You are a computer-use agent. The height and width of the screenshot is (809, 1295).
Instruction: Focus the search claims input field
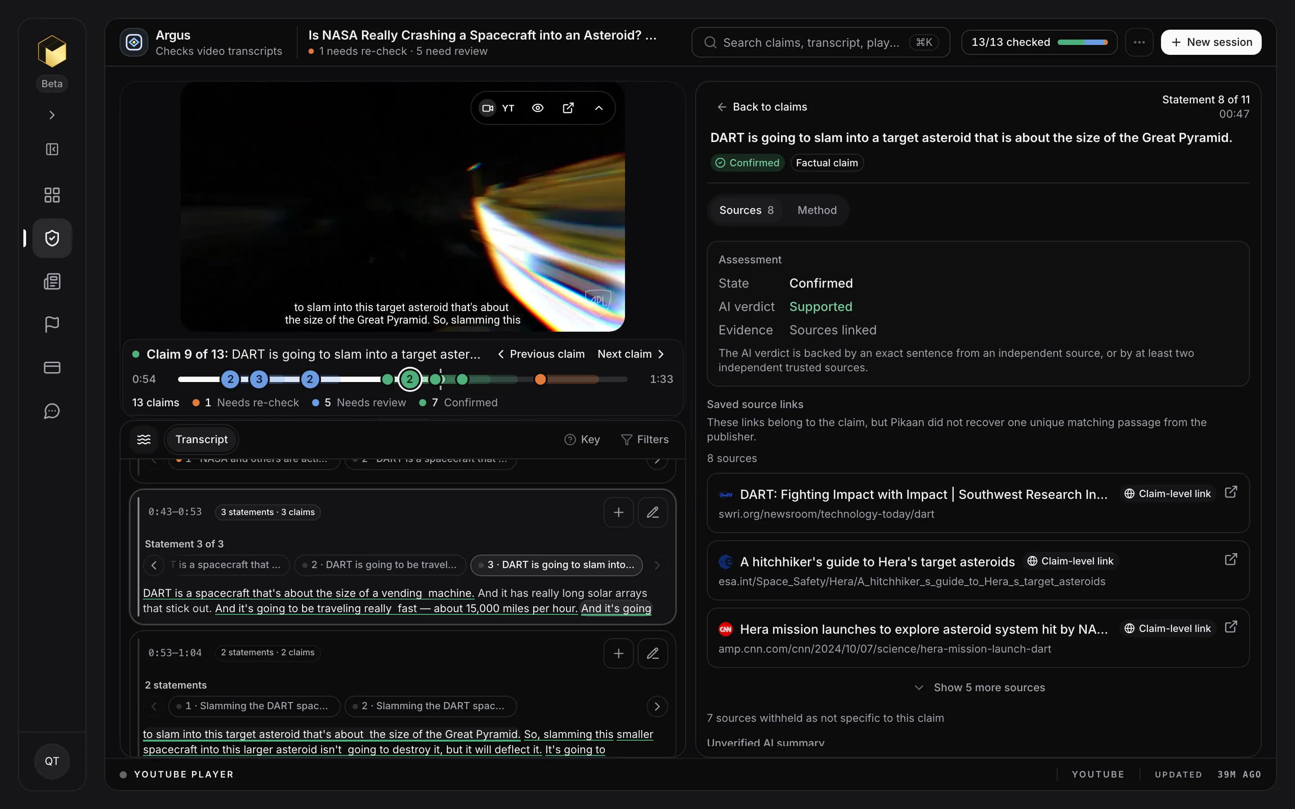click(820, 42)
